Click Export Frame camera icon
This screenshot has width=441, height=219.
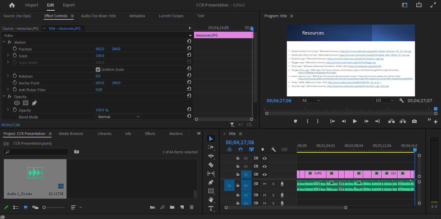[414, 121]
